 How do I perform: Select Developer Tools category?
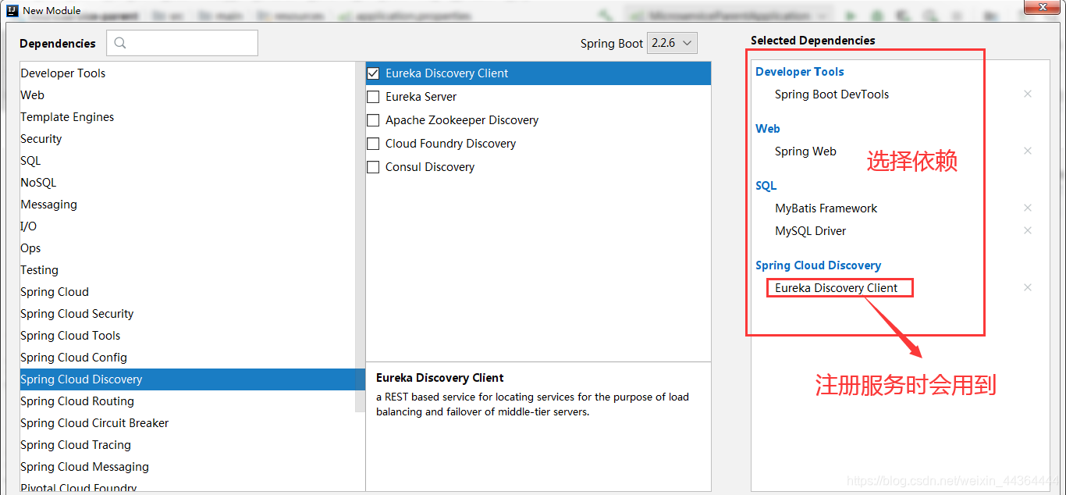click(187, 73)
